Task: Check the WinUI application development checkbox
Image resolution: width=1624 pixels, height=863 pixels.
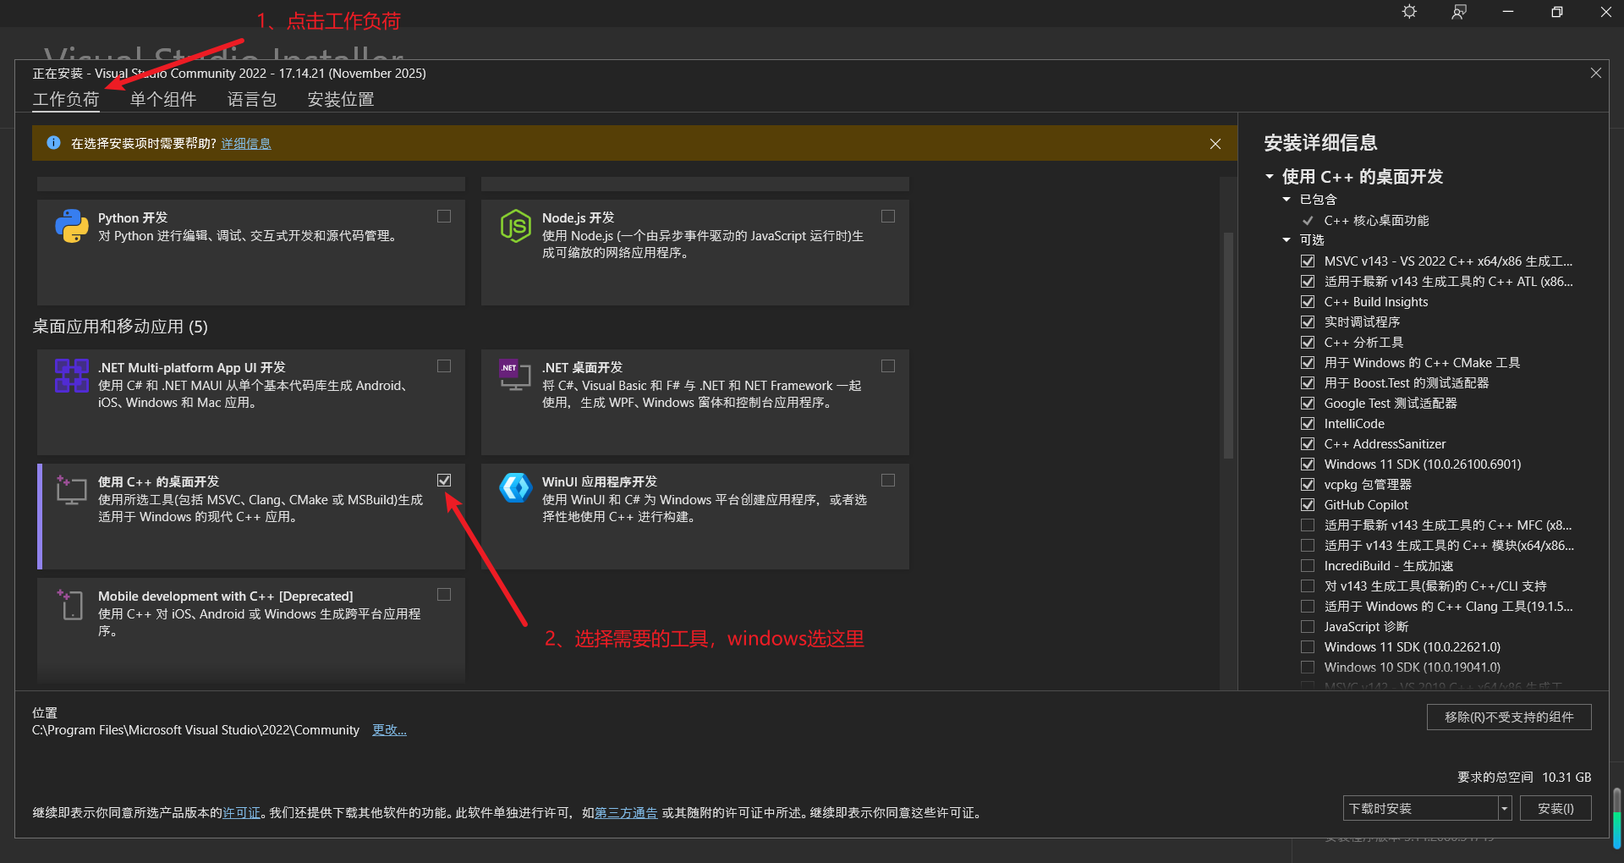Action: coord(888,481)
